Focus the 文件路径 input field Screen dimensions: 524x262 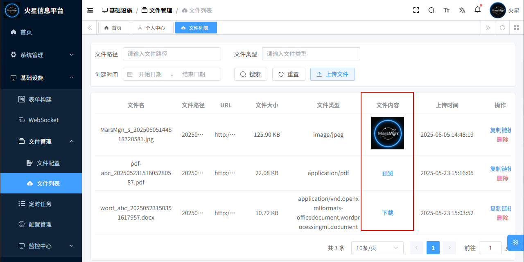click(172, 54)
